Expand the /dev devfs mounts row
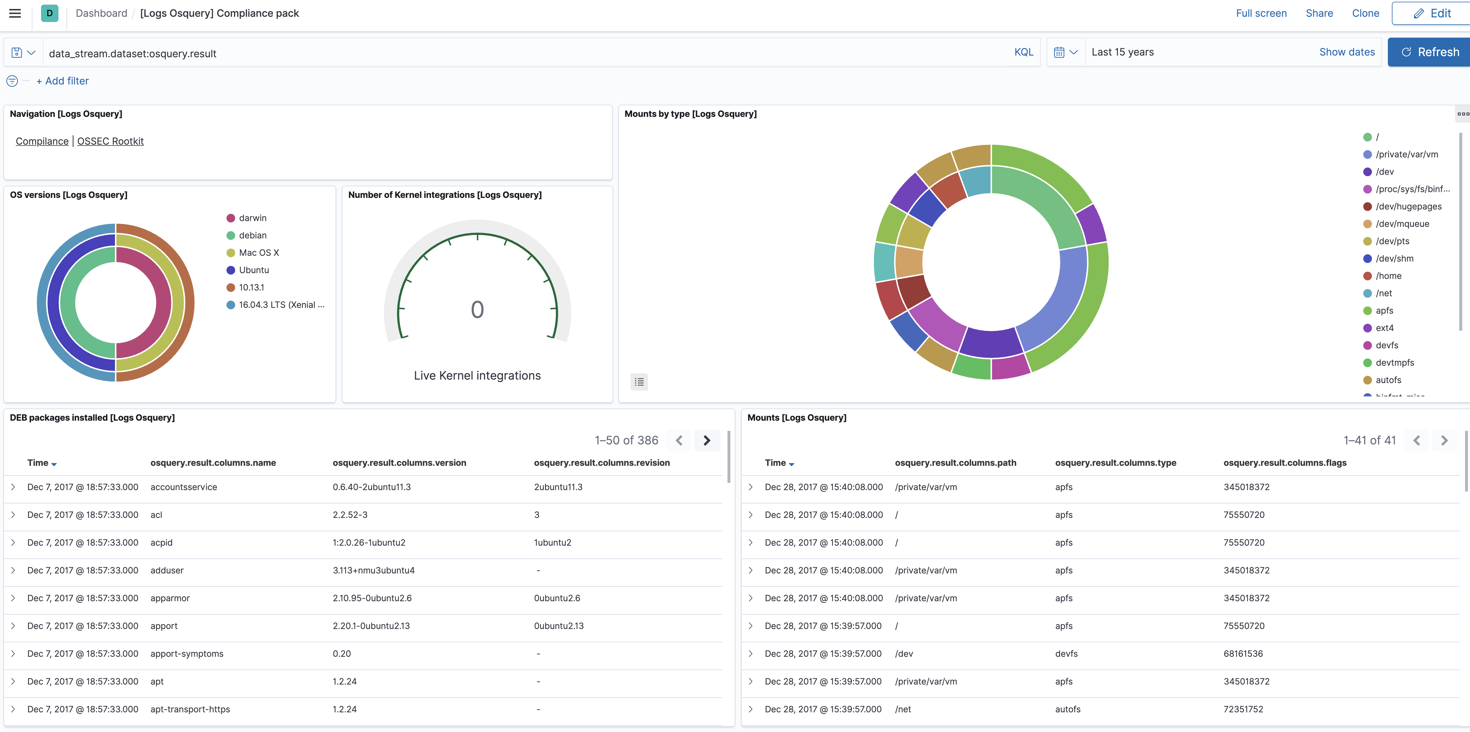Screen dimensions: 1470x732 (x=750, y=654)
